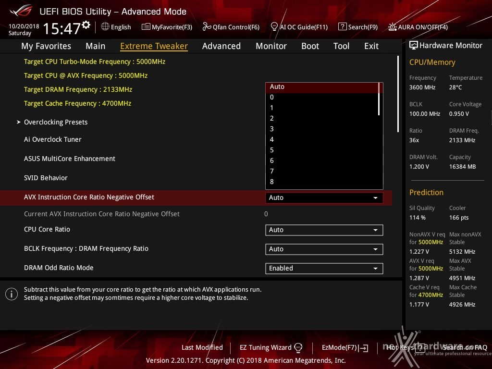Screen dimensions: 492x369
Task: Click the globe language icon
Action: 105,27
